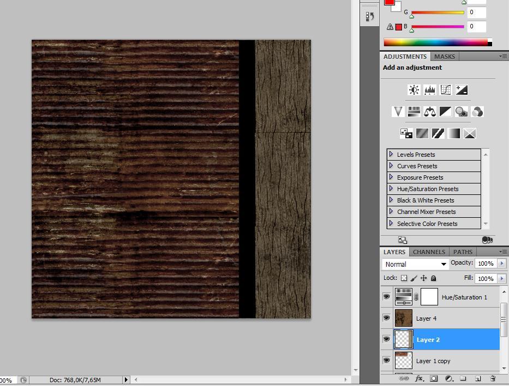The image size is (509, 386).
Task: Expand Hue/Saturation Presets
Action: click(391, 188)
